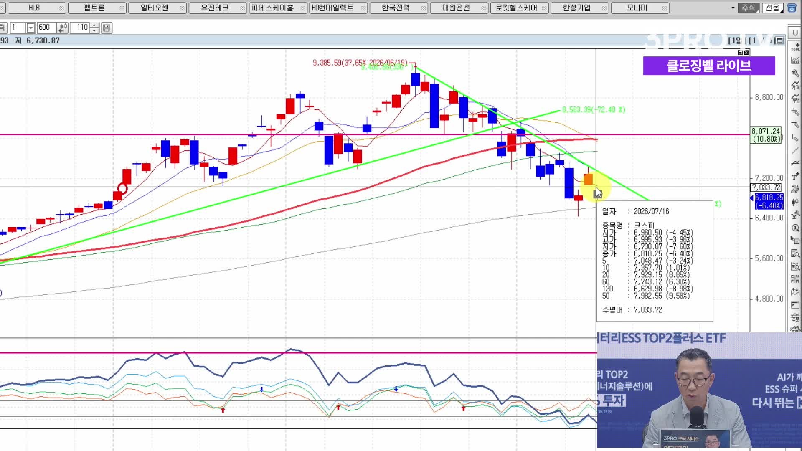Click the 9,385.59 high price annotation
This screenshot has width=802, height=451.
[x=360, y=63]
